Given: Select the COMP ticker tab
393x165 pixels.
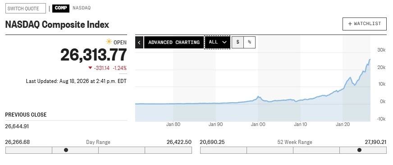Looking at the screenshot, I should pyautogui.click(x=61, y=8).
